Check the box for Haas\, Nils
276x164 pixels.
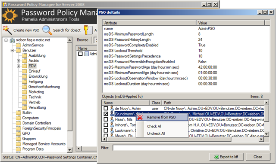106,119
